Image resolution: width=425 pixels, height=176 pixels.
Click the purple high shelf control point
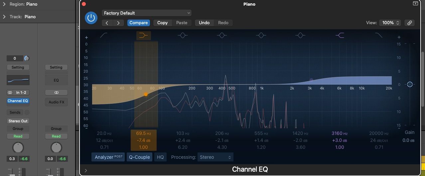311,80
